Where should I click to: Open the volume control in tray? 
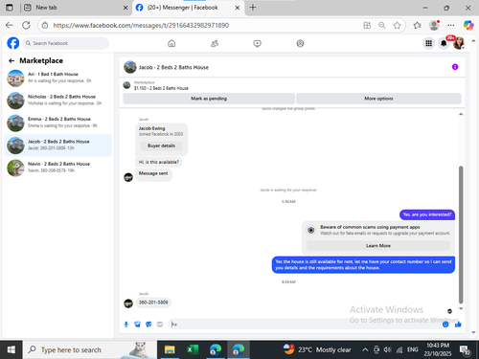pyautogui.click(x=387, y=350)
